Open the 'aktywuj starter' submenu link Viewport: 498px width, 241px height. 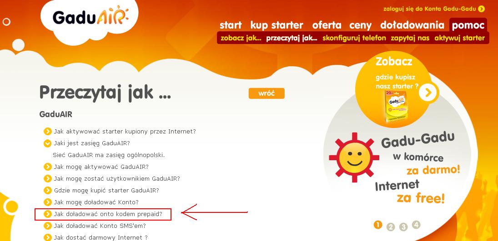(460, 39)
